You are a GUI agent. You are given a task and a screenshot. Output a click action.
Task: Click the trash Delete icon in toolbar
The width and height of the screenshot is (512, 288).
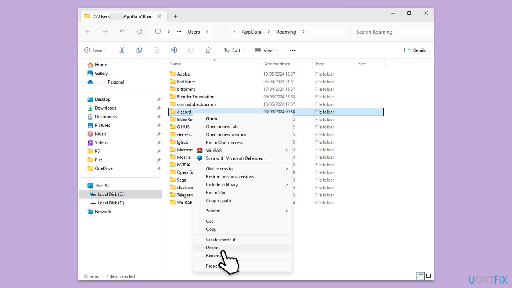(x=208, y=50)
